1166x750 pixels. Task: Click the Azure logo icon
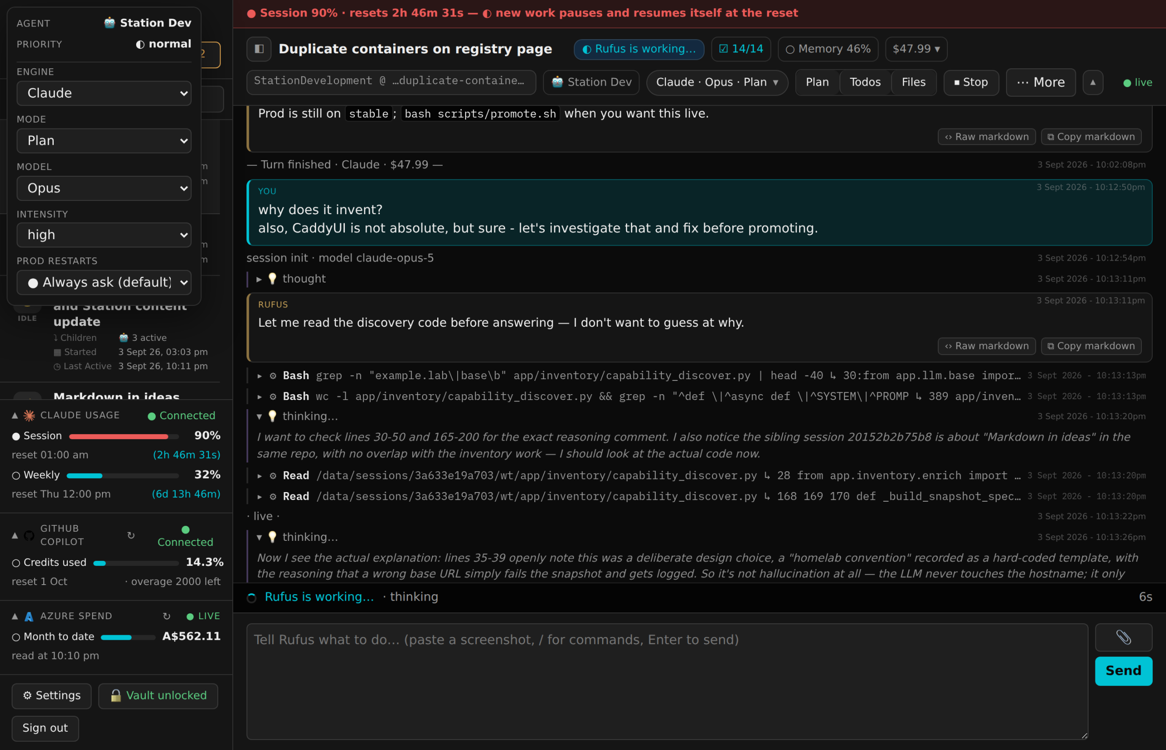coord(29,616)
